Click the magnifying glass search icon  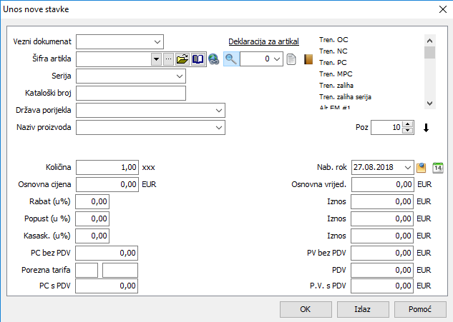[x=231, y=59]
